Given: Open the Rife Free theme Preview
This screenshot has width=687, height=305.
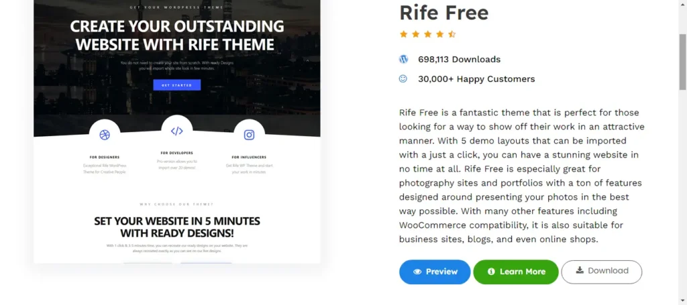Looking at the screenshot, I should [x=435, y=271].
